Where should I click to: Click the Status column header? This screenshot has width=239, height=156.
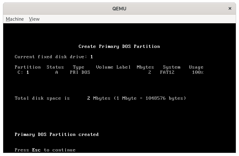point(55,67)
